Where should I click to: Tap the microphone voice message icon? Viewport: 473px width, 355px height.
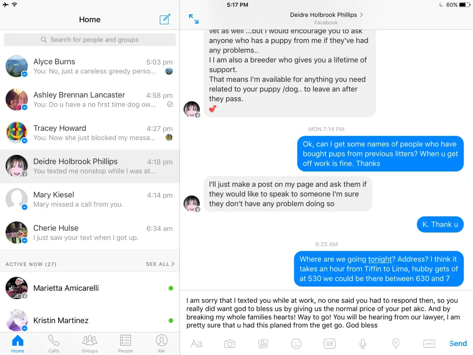[x=363, y=344]
